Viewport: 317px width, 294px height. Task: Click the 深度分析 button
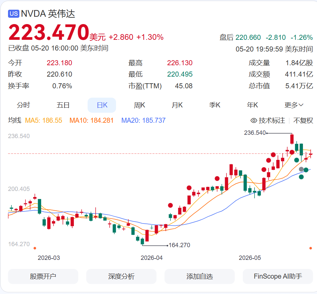tap(121, 276)
